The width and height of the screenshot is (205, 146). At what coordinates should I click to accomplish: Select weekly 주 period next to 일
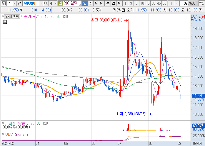(91, 3)
